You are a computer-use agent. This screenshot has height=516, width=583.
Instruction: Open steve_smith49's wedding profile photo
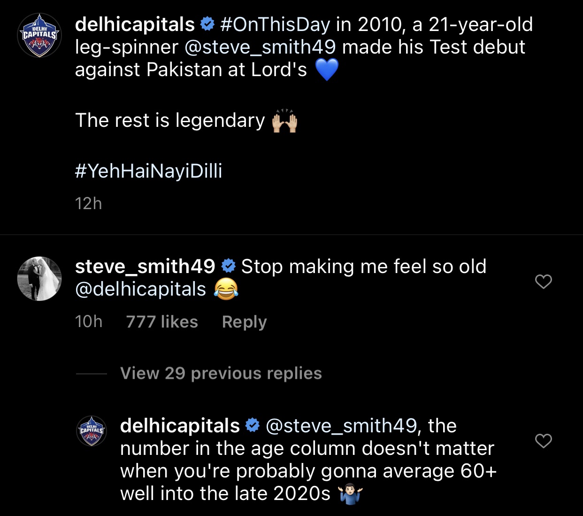tap(39, 278)
